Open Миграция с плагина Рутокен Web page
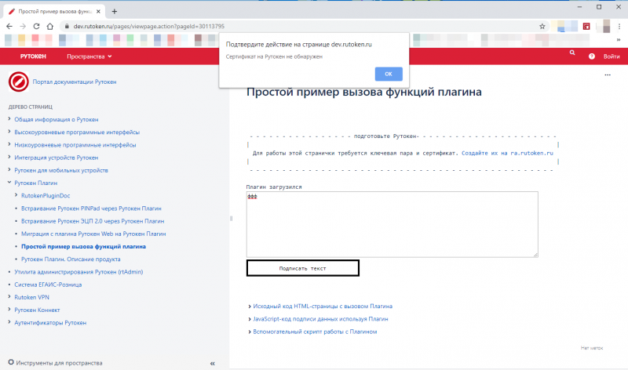The image size is (628, 370). [x=93, y=234]
